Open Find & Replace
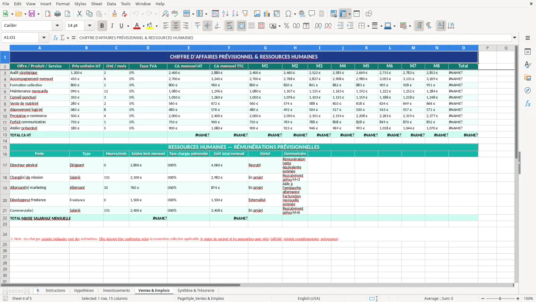Viewport: 536px width, 302px height. point(165,14)
